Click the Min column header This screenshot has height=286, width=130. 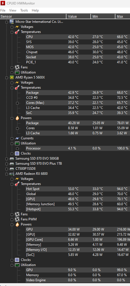coord(103,17)
